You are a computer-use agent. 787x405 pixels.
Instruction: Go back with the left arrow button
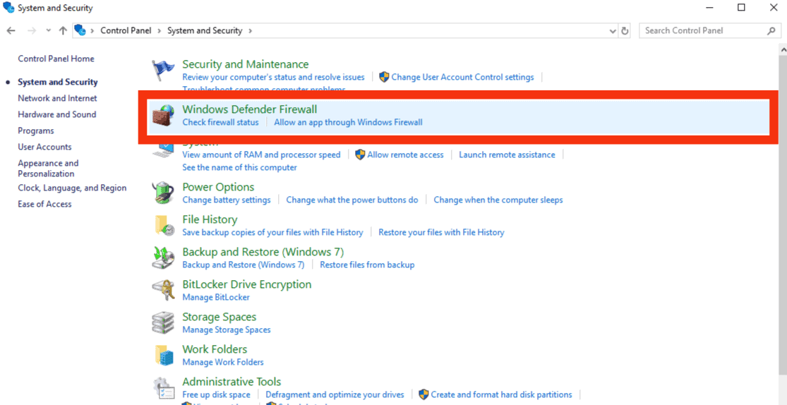11,30
